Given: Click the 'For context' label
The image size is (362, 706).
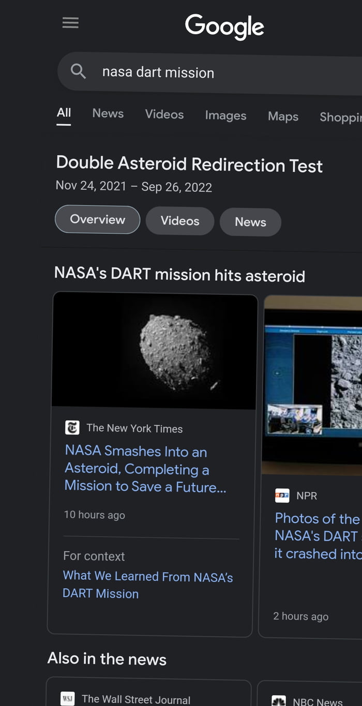Looking at the screenshot, I should pyautogui.click(x=94, y=556).
